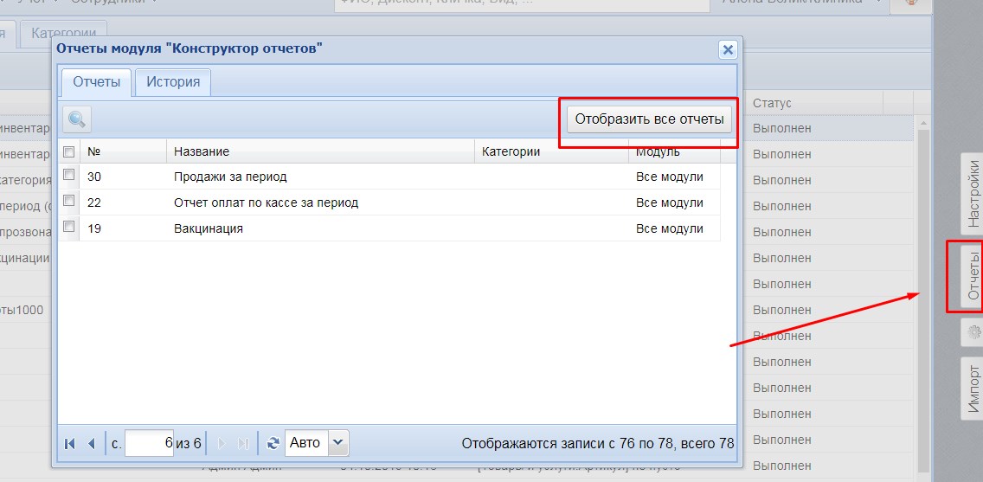Toggle the select-all checkbox in table header
The width and height of the screenshot is (983, 482).
69,151
